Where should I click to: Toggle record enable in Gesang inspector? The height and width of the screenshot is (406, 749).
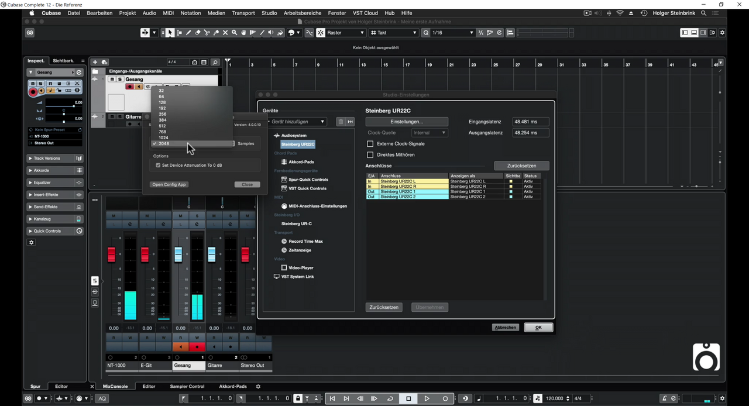coord(33,91)
